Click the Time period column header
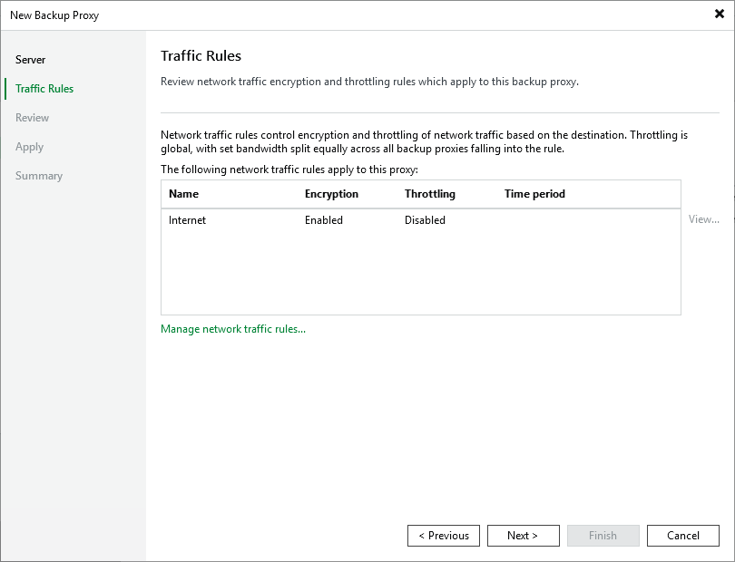This screenshot has width=735, height=562. [x=534, y=194]
